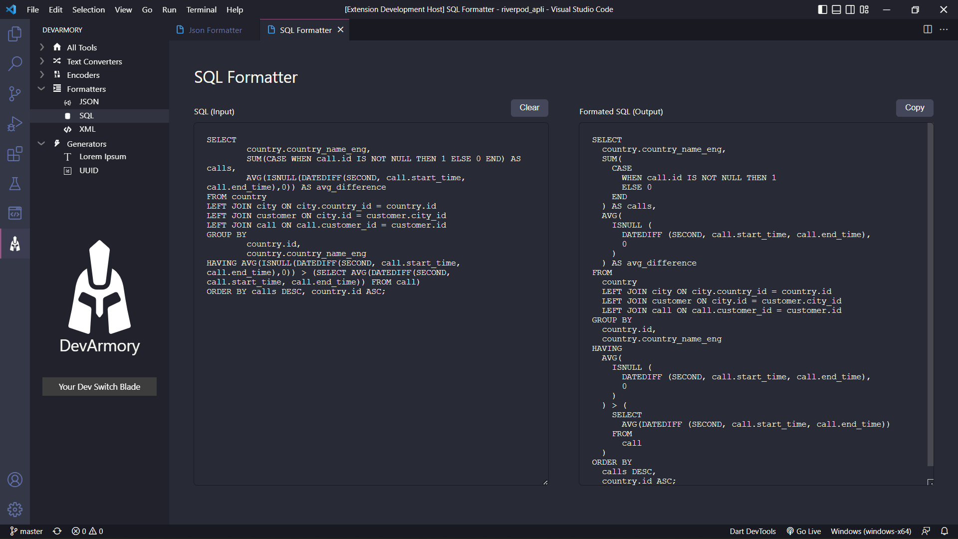Toggle the primary side bar layout icon
Viewport: 958px width, 539px height.
point(823,9)
